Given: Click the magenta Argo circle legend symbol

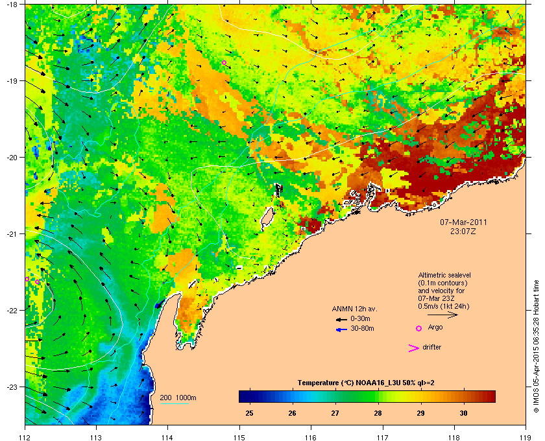Looking at the screenshot, I should click(419, 328).
